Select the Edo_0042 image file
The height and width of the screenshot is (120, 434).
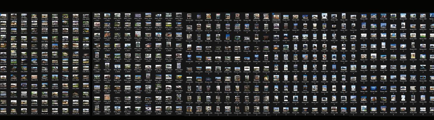[x=55, y=45]
